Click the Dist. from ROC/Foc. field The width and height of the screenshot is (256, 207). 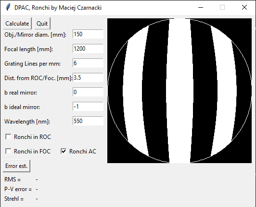[88, 78]
